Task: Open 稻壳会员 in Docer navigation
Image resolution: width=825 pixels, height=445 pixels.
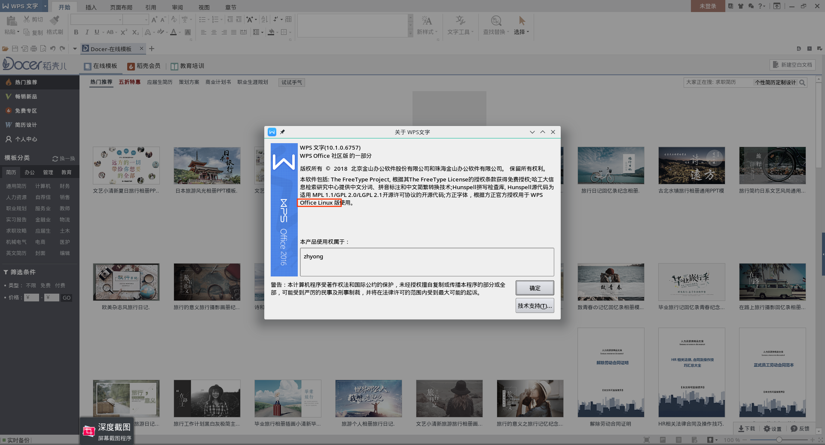Action: coord(144,66)
